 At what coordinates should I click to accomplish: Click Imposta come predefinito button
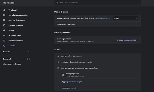[126, 40]
